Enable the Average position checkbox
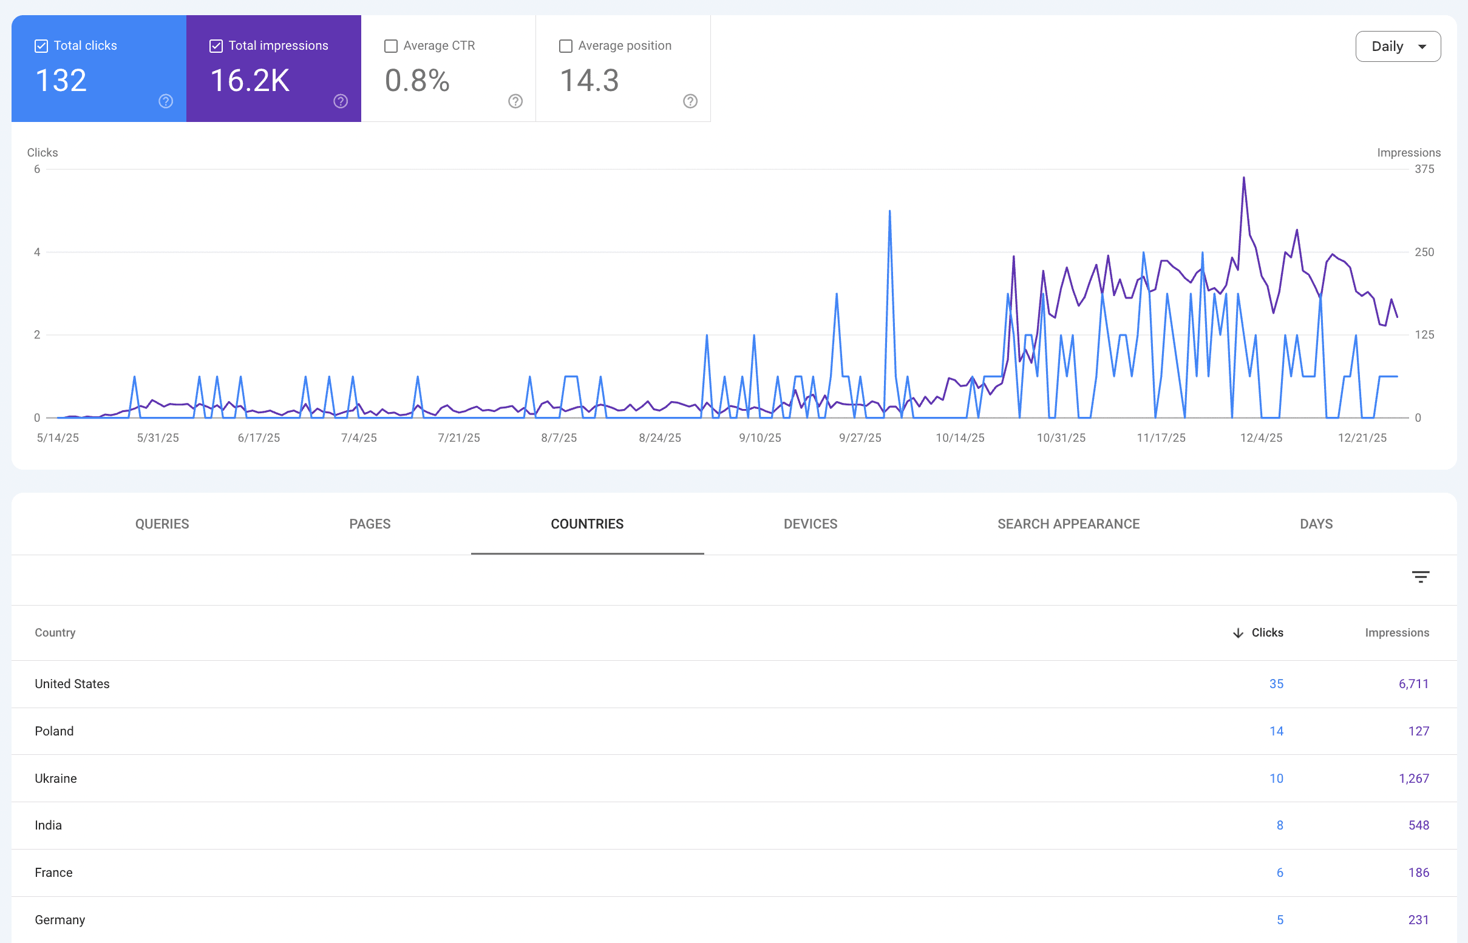 [565, 46]
